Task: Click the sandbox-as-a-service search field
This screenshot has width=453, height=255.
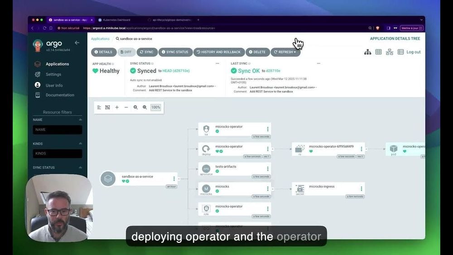Action: coord(136,38)
